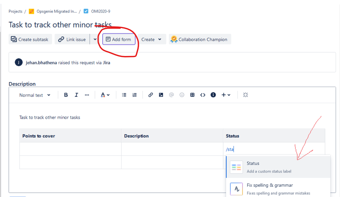Insert a code snippet
Screen dimensions: 340x197
[203, 95]
